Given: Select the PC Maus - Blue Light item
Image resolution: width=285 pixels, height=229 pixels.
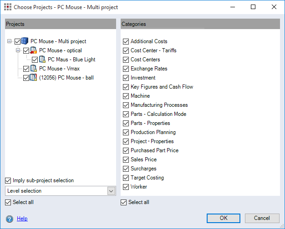Looking at the screenshot, I should pos(71,60).
